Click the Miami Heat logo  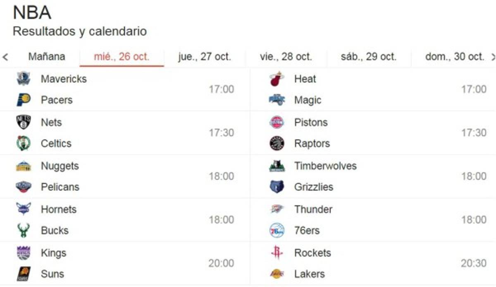277,79
